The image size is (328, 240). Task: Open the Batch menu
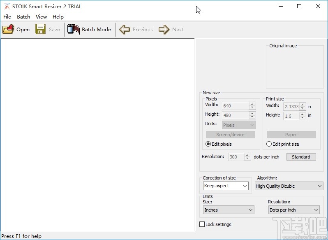coord(23,17)
